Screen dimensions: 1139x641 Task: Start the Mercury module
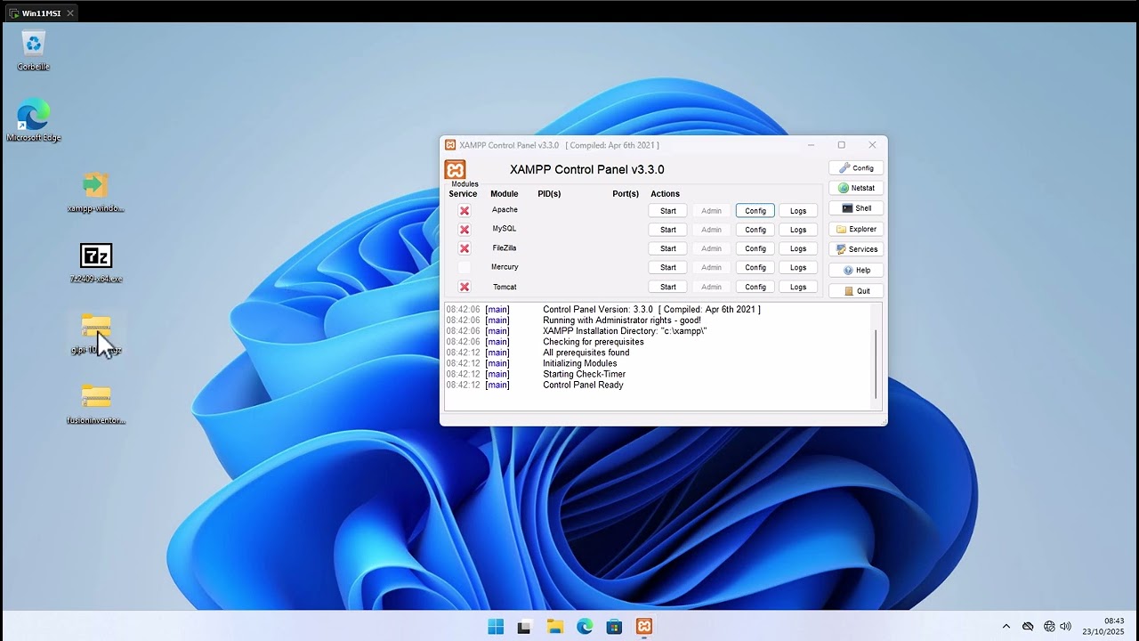tap(667, 267)
